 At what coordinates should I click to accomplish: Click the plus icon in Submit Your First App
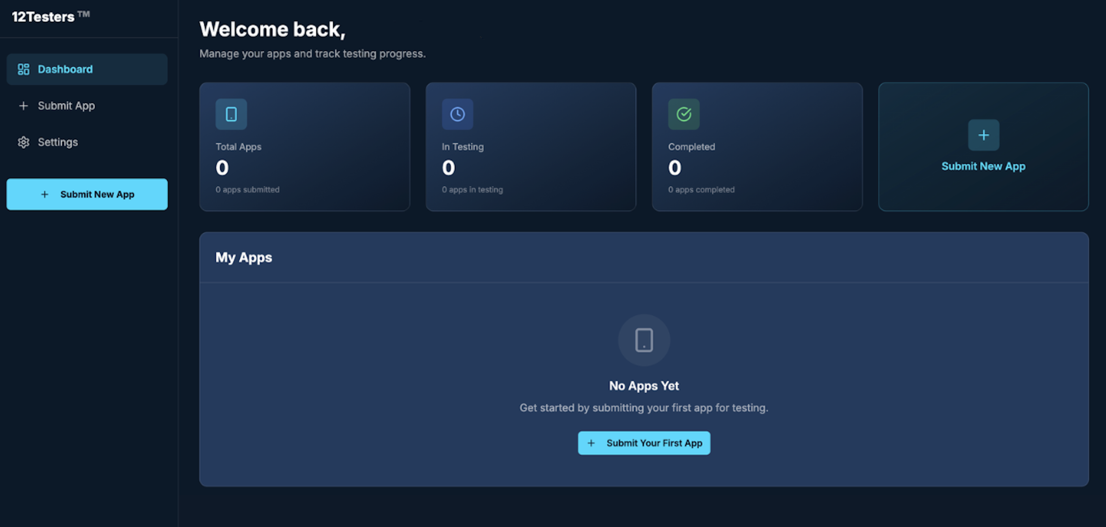tap(591, 443)
